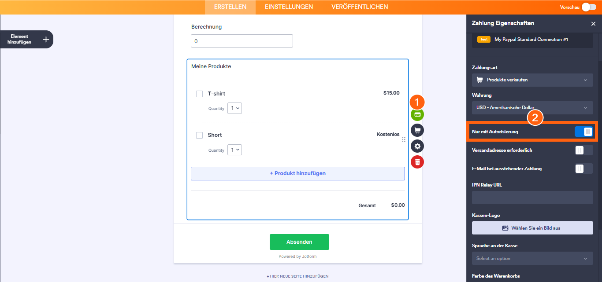Switch to the EINSTELLUNGEN tab

(289, 7)
